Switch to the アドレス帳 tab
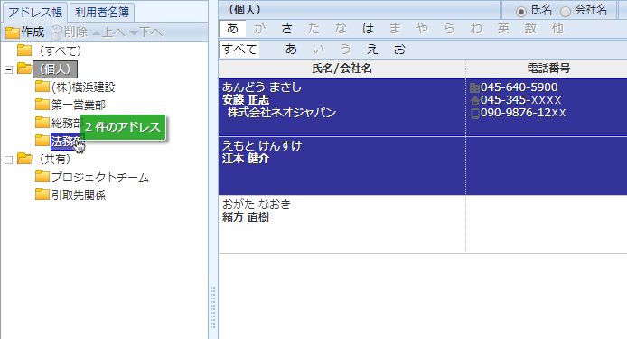The height and width of the screenshot is (339, 627). (x=35, y=12)
